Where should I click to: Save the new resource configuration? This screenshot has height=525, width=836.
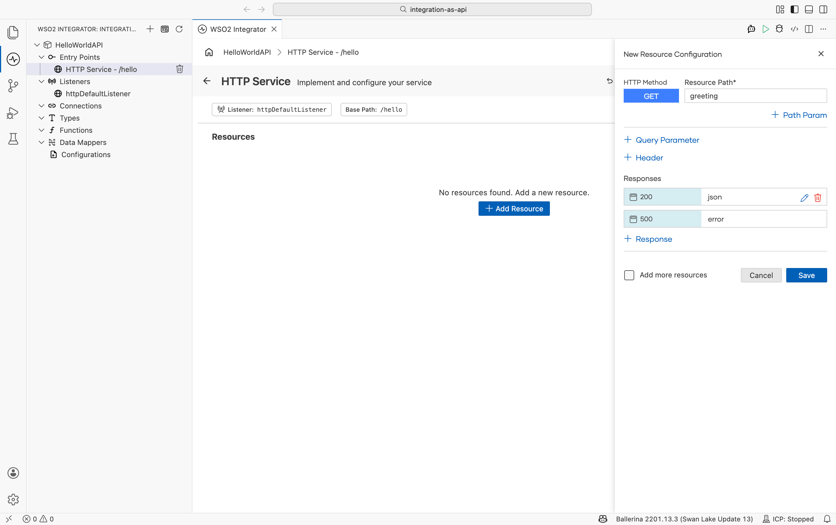pyautogui.click(x=806, y=275)
